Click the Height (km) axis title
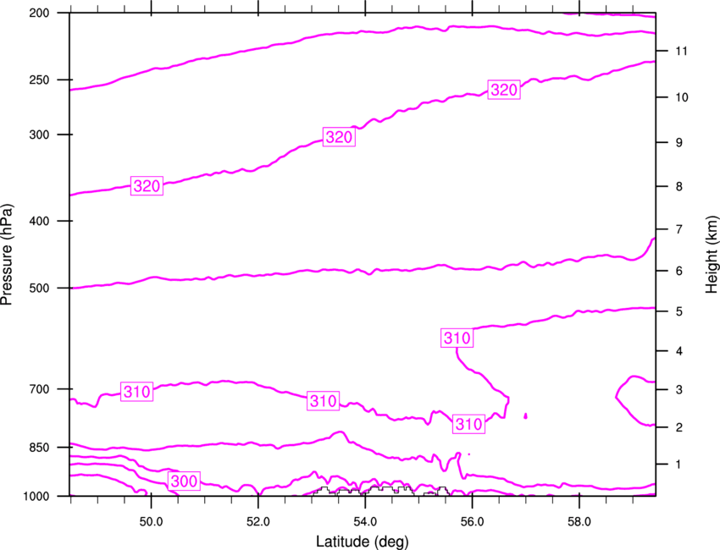This screenshot has height=550, width=720. click(712, 255)
